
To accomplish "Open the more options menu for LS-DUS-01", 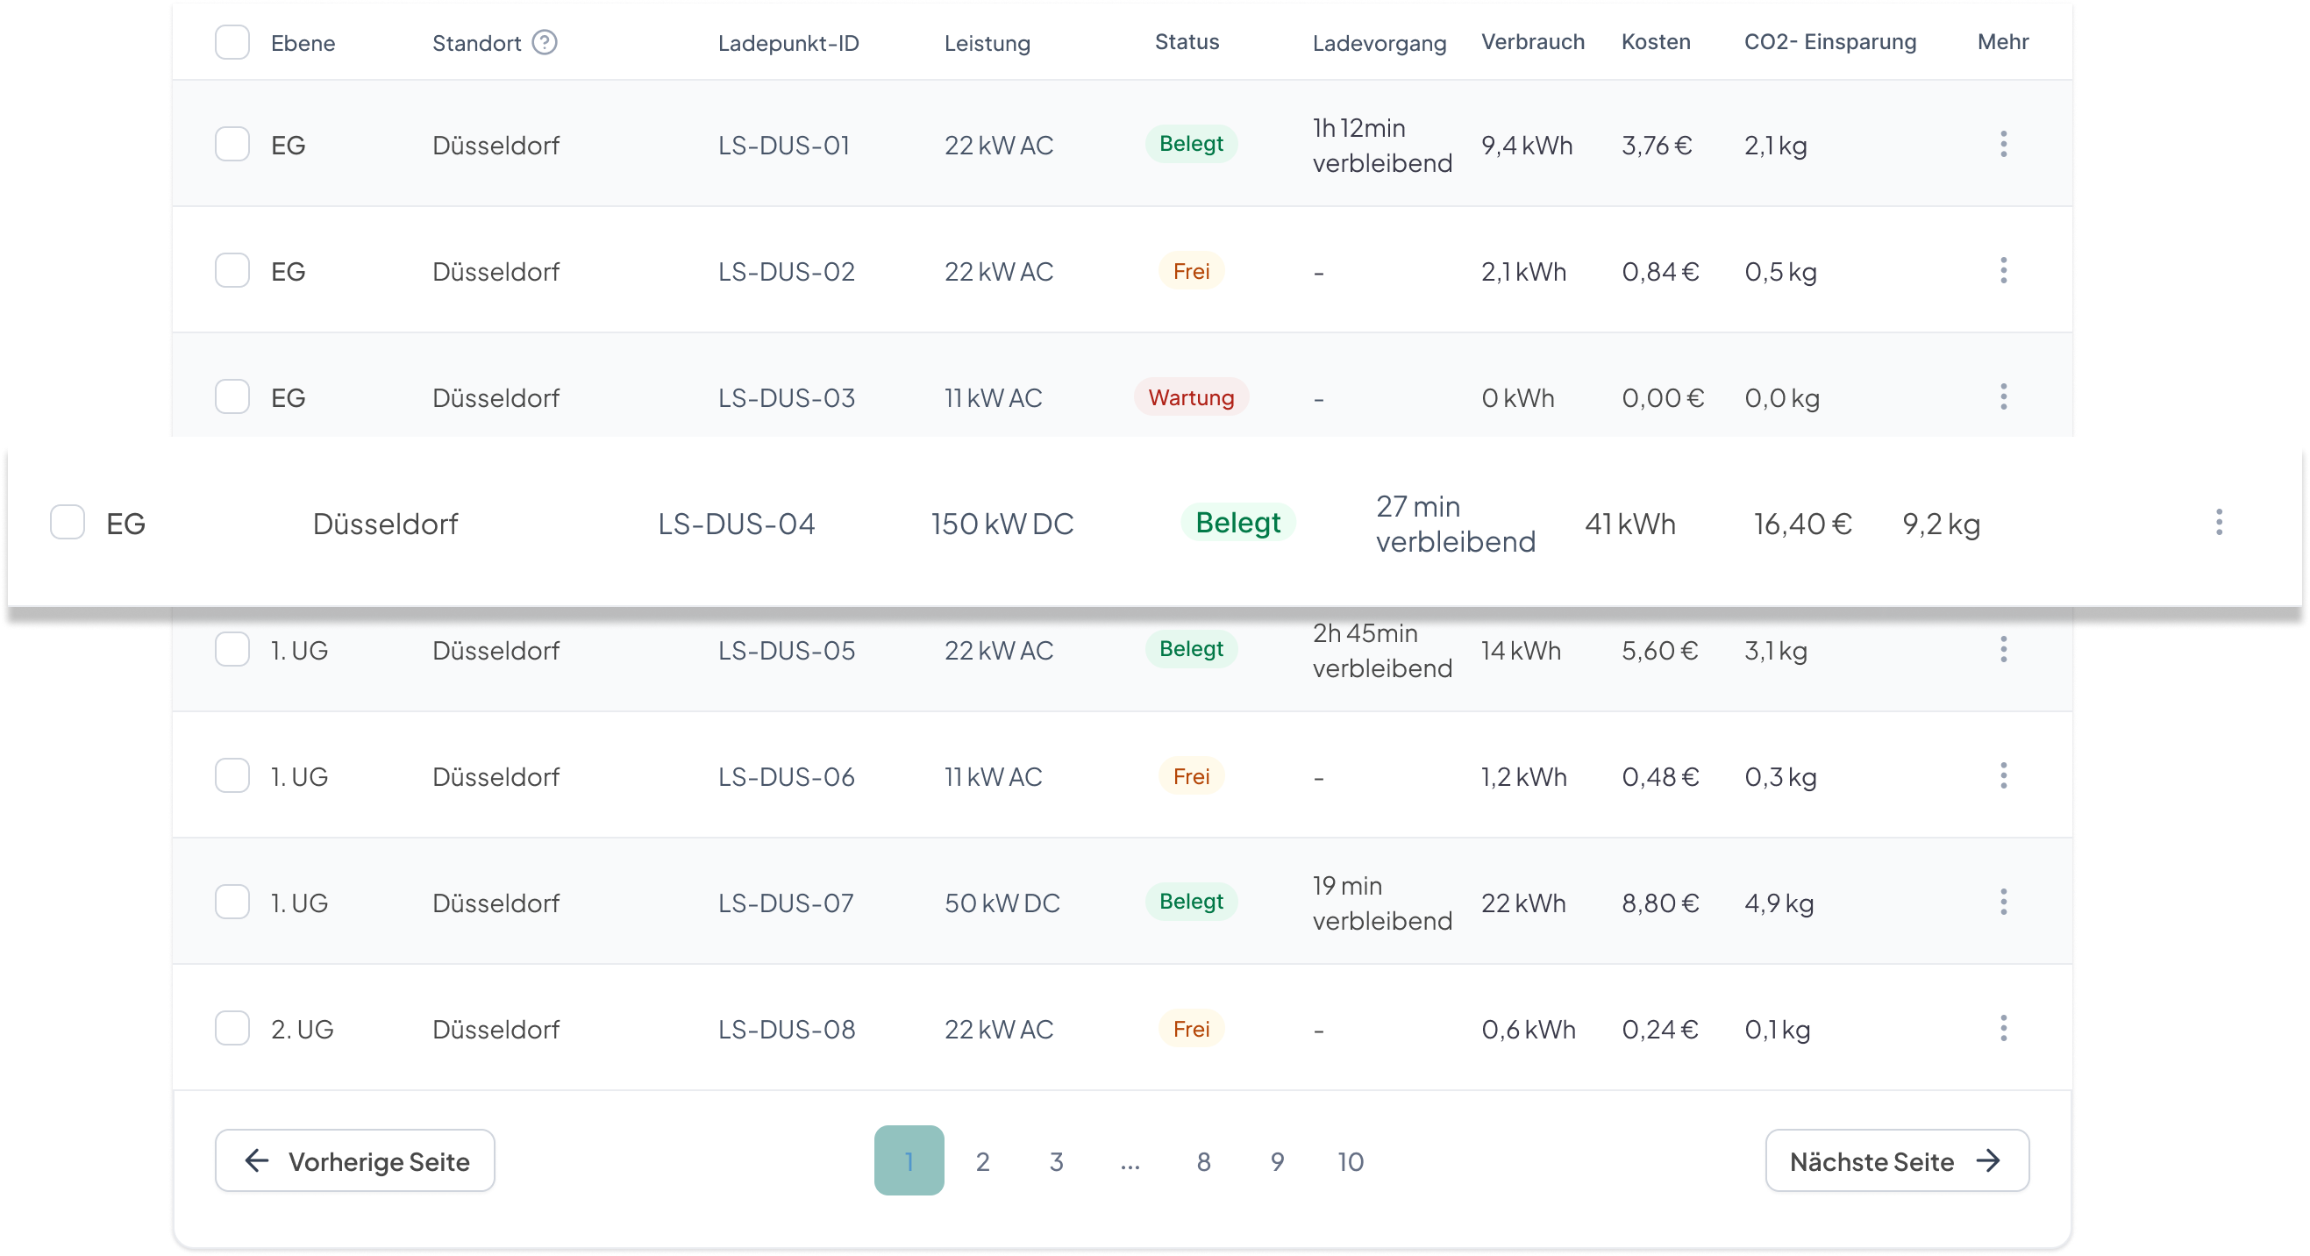I will [2002, 144].
